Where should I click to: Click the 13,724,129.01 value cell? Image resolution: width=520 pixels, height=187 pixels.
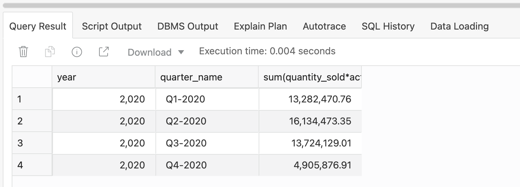[x=310, y=143]
